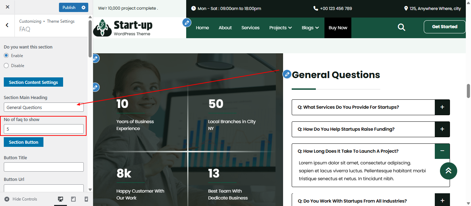The width and height of the screenshot is (471, 206).
Task: Open the Services menu item
Action: point(250,28)
